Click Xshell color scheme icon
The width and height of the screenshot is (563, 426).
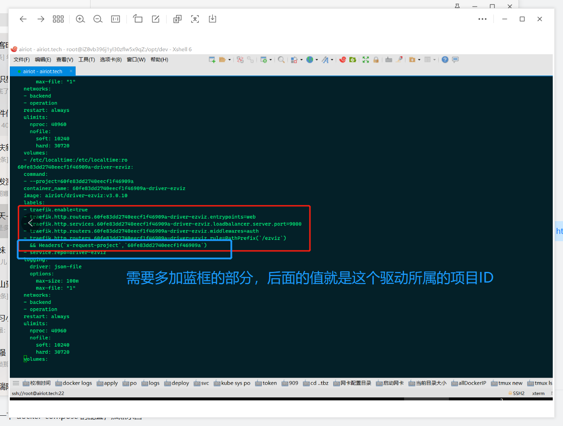(294, 60)
